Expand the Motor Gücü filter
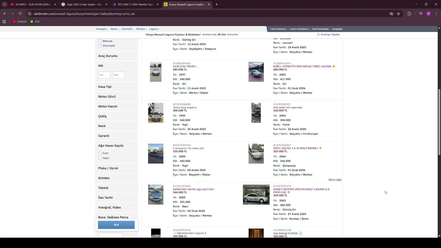Image resolution: width=441 pixels, height=248 pixels. pos(116,97)
